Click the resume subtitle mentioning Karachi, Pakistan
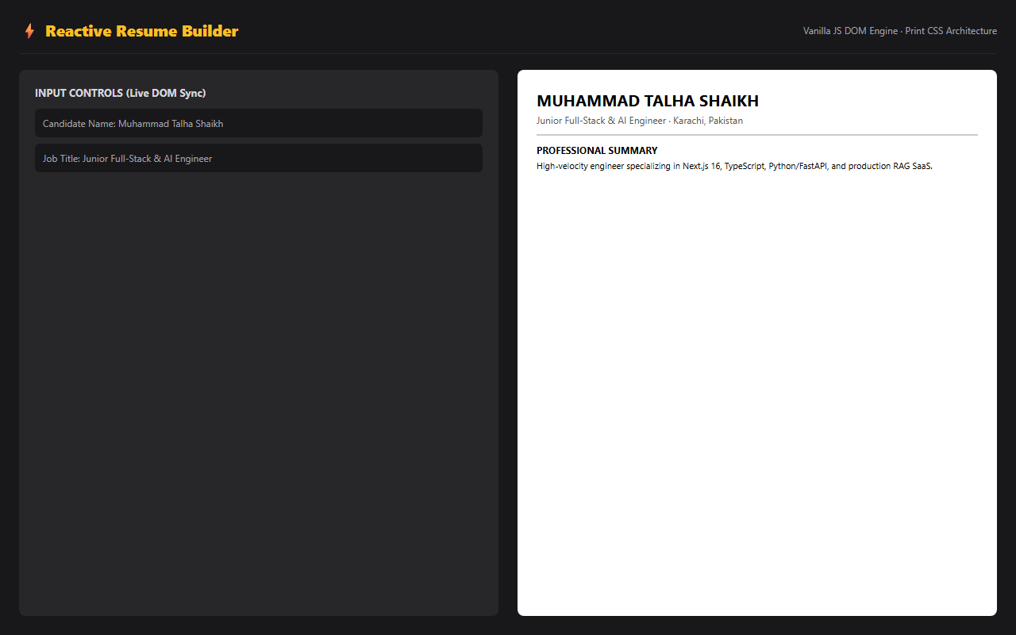The height and width of the screenshot is (635, 1016). (x=640, y=121)
